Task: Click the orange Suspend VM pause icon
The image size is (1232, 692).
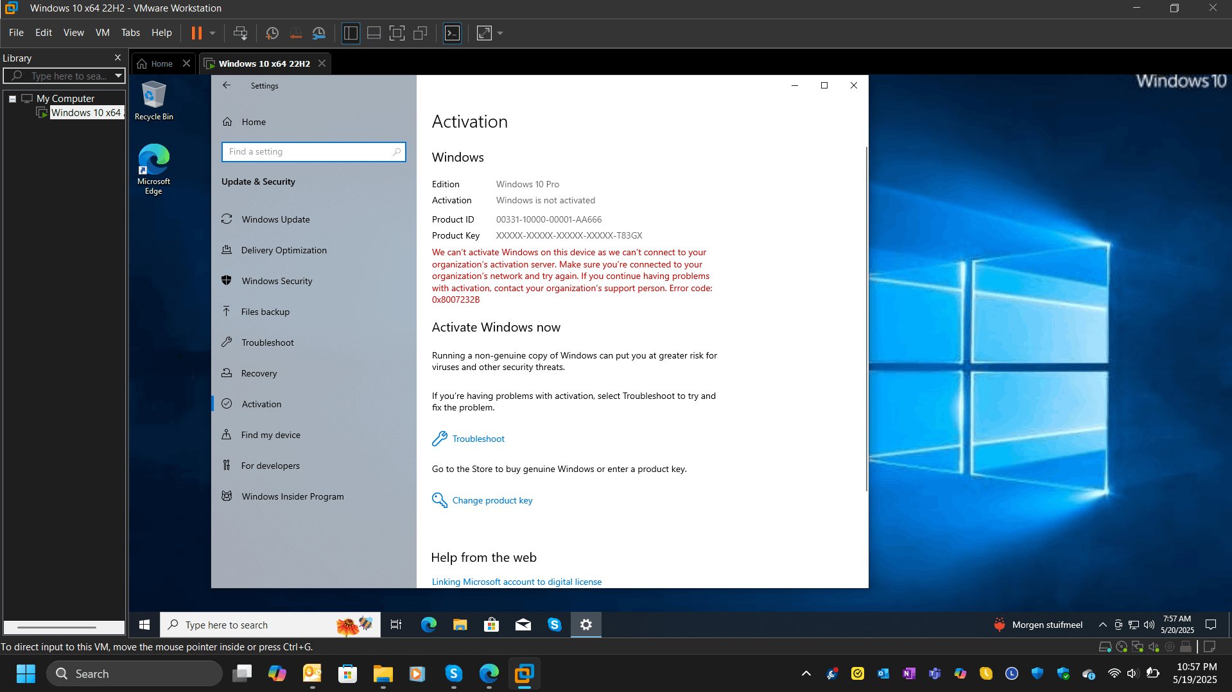Action: click(196, 33)
